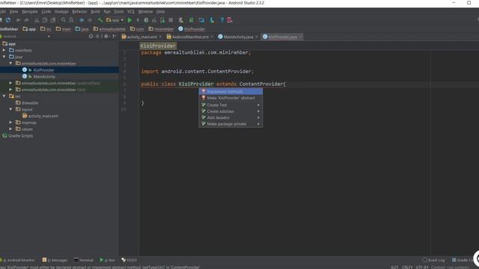Open the View menu
The height and width of the screenshot is (269, 479).
[13, 12]
